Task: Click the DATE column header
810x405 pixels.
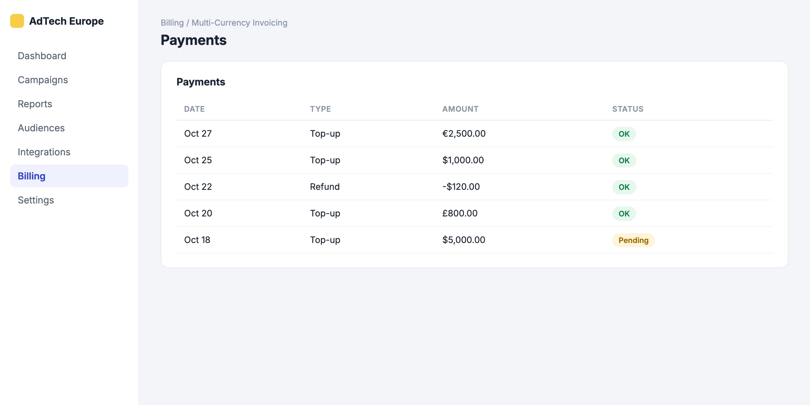Action: tap(194, 109)
